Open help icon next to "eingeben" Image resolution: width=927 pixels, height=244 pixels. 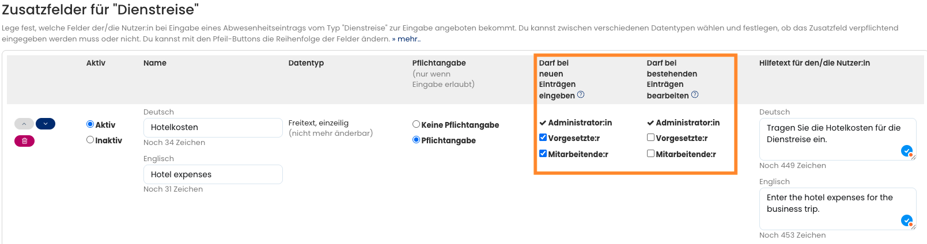581,95
